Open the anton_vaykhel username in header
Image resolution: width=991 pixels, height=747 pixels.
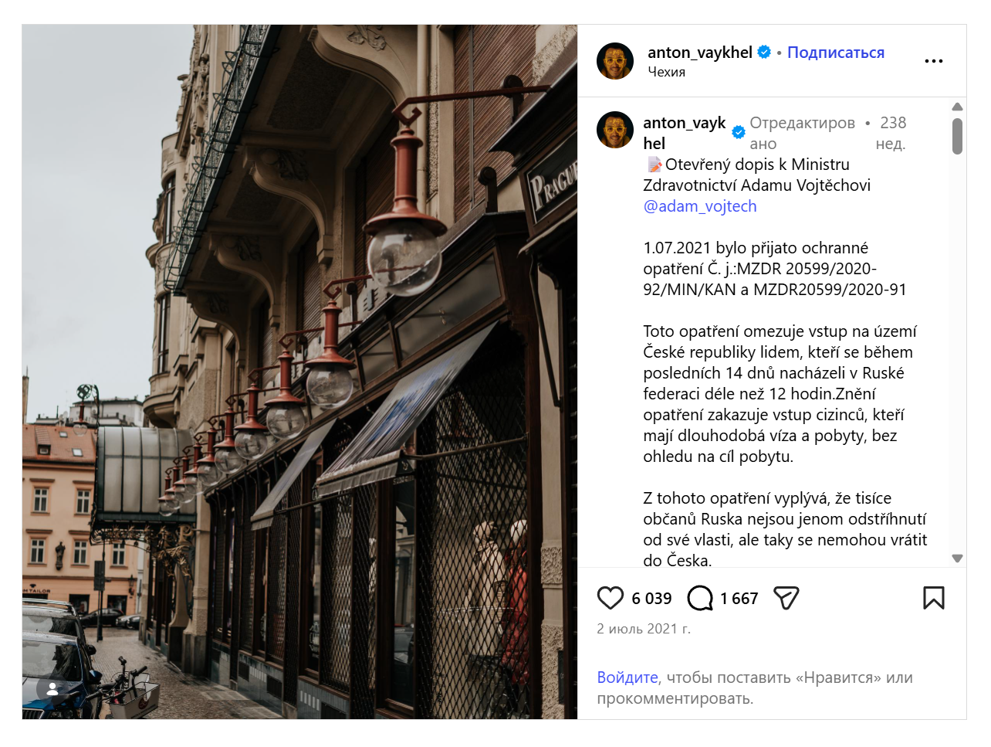pos(700,53)
